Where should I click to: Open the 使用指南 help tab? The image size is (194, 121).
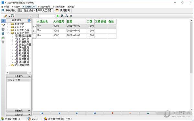63,10
